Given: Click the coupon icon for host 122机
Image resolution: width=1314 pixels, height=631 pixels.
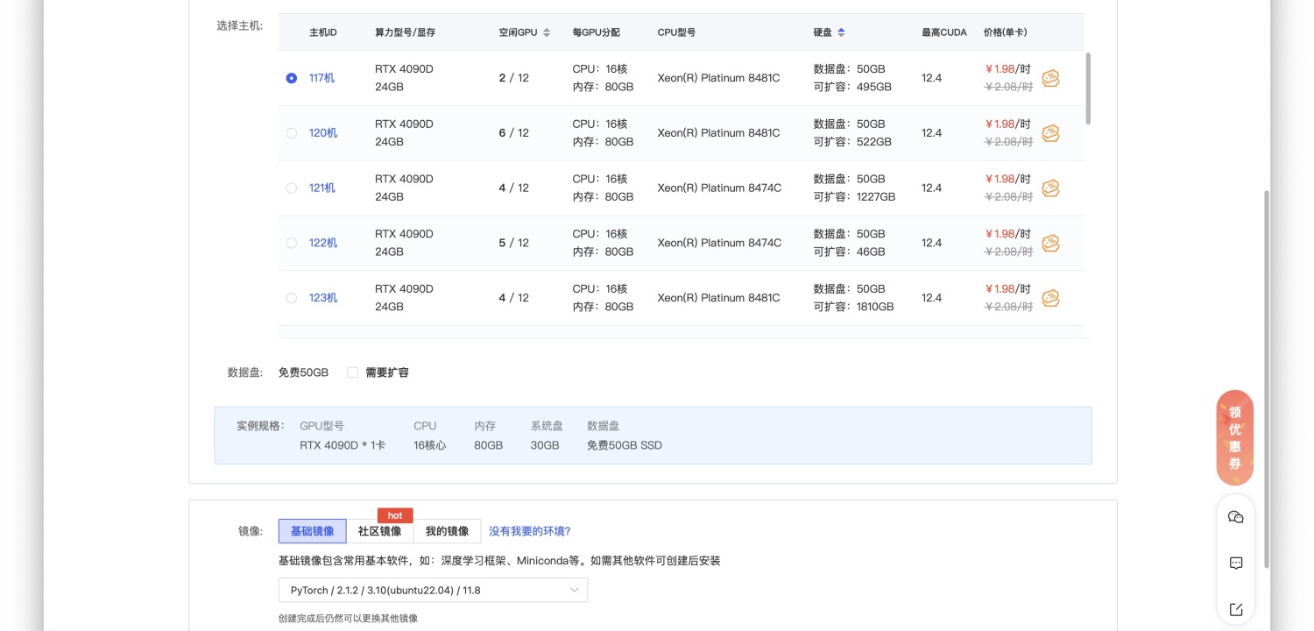Looking at the screenshot, I should [x=1050, y=244].
